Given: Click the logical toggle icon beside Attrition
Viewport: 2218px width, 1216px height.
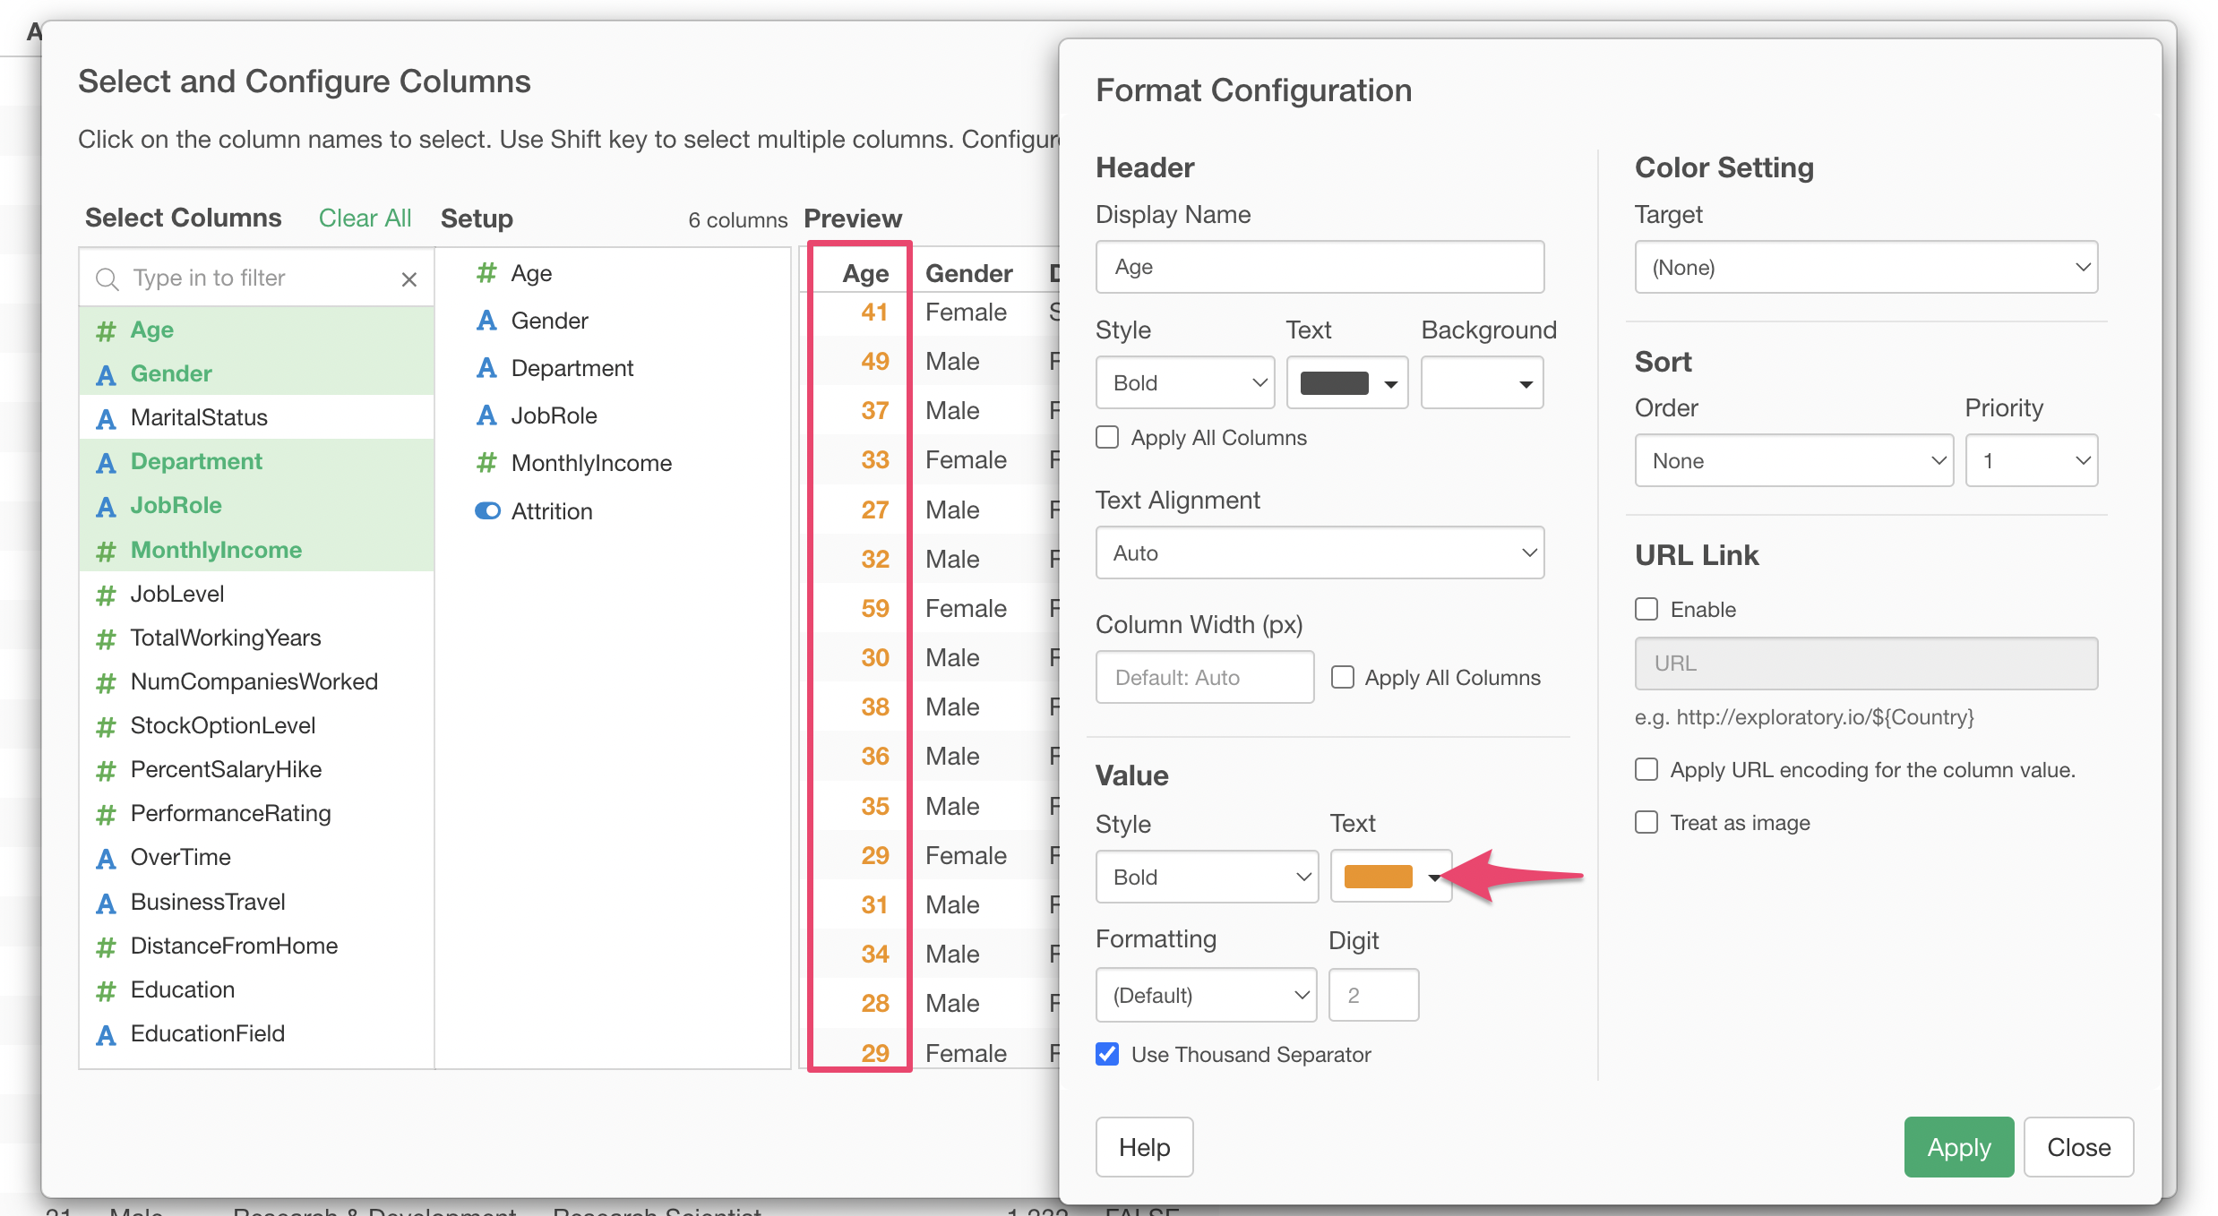Looking at the screenshot, I should coord(486,511).
